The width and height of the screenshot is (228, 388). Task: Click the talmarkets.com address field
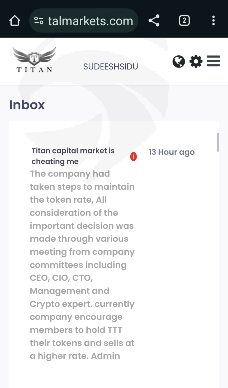91,21
